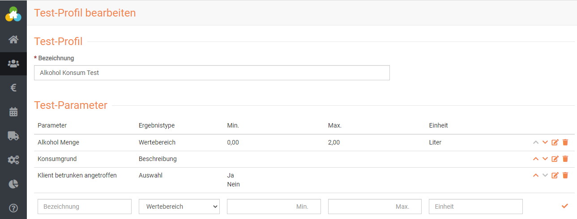Focus the new parameter Bezeichnung field
The height and width of the screenshot is (219, 577).
85,207
